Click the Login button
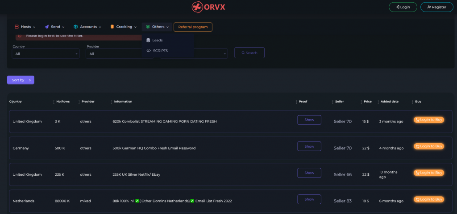Image resolution: width=457 pixels, height=214 pixels. click(x=403, y=7)
